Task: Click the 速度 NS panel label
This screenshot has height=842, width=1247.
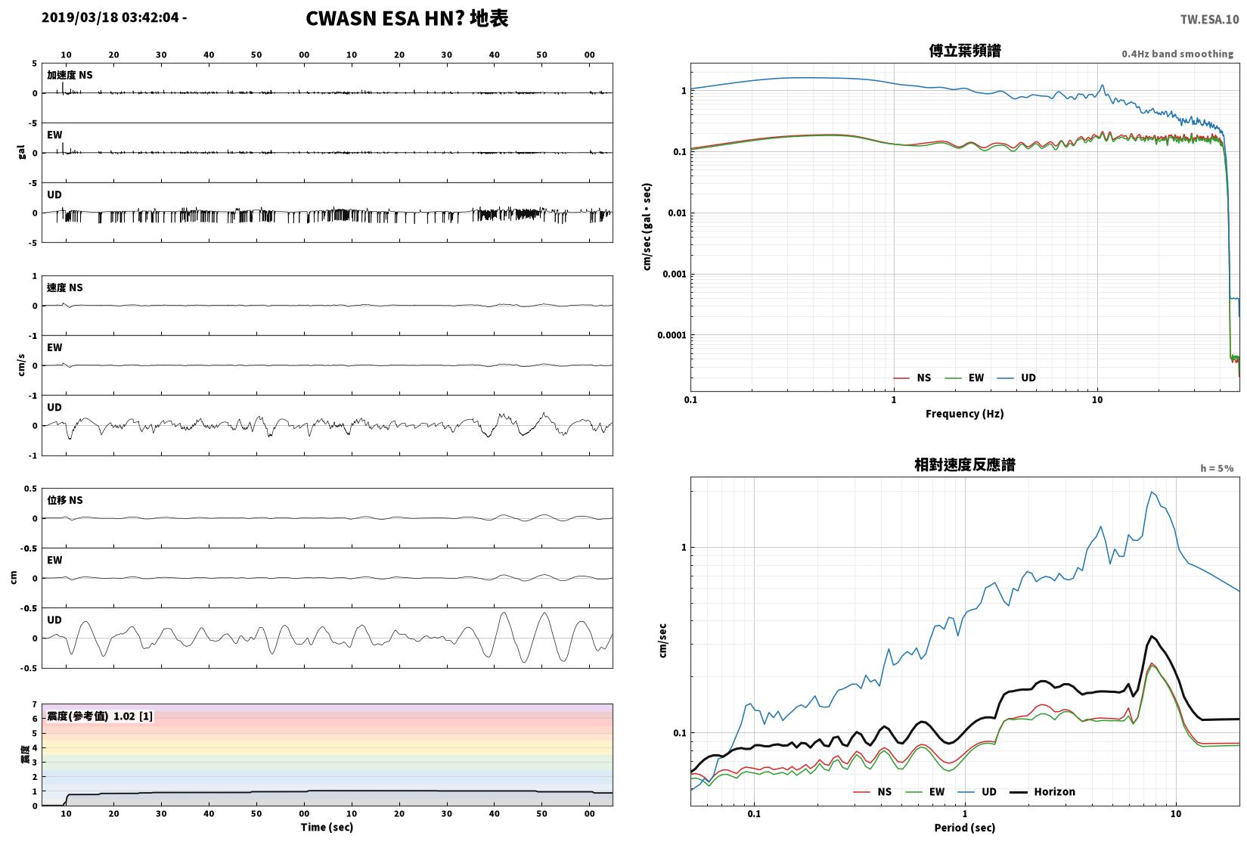Action: click(x=65, y=287)
